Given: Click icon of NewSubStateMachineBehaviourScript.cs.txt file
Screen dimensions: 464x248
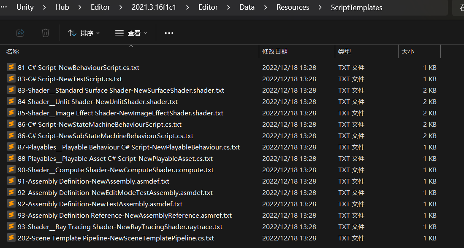Looking at the screenshot, I should [11, 135].
